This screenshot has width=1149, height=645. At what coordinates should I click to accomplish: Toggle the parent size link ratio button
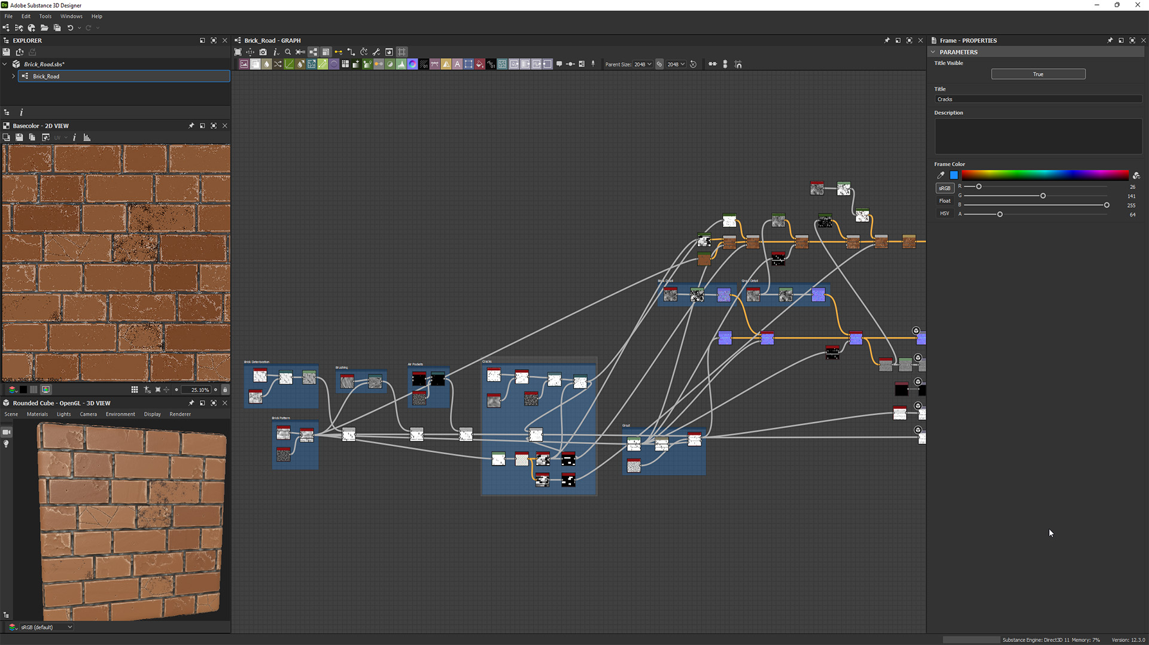[659, 65]
